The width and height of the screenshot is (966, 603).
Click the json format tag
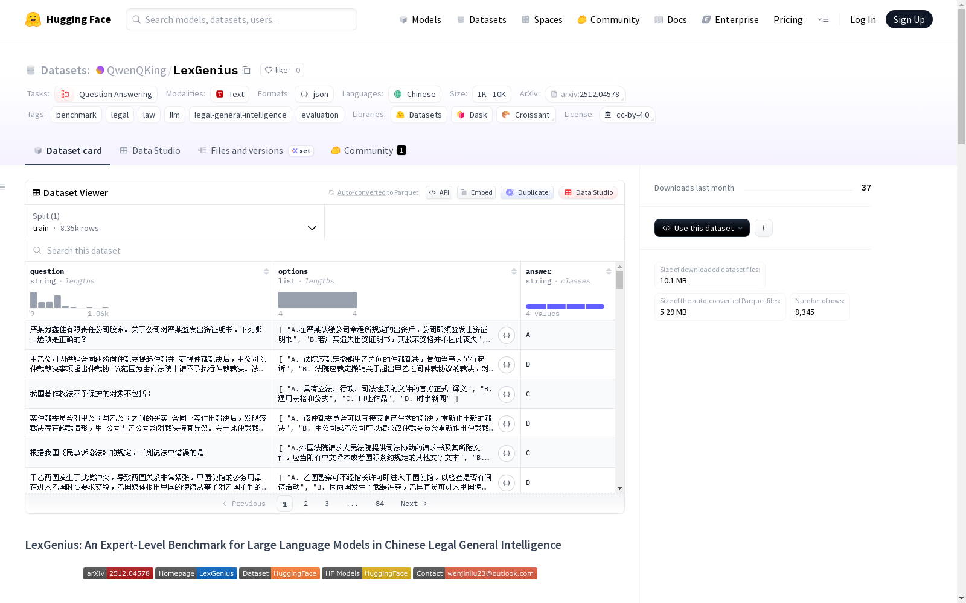(315, 94)
